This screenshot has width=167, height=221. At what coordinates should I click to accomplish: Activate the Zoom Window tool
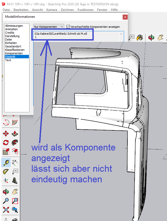tap(15, 201)
